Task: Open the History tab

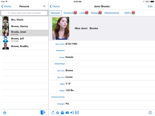Action: [x=95, y=13]
